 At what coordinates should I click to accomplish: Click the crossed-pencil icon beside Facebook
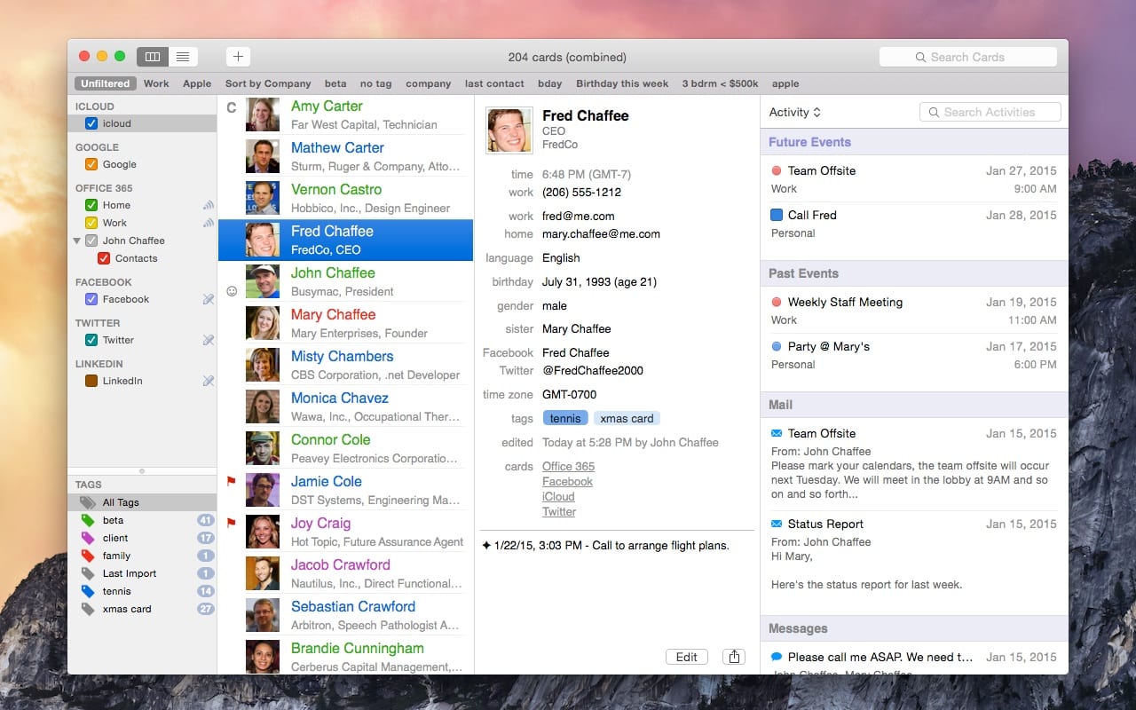pos(209,299)
